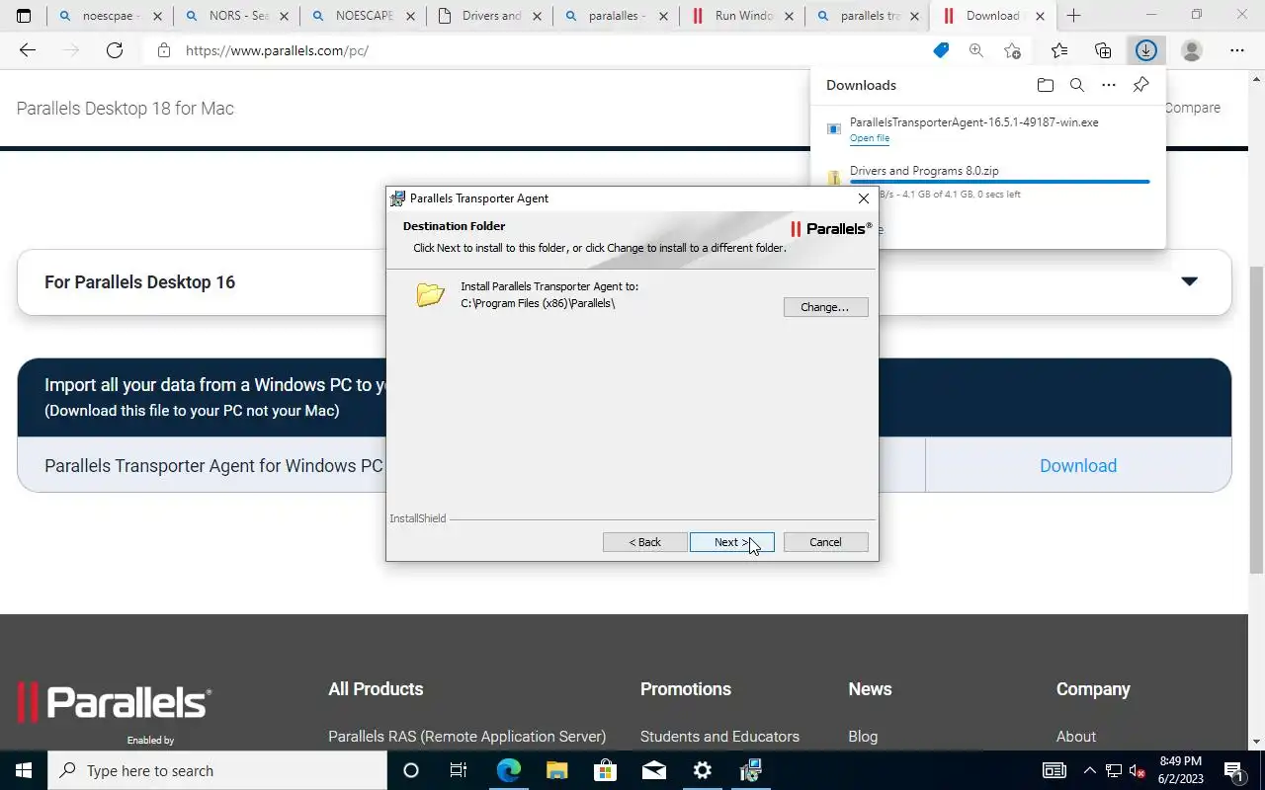Click the blue shopping tag icon
This screenshot has width=1265, height=790.
pos(941,50)
